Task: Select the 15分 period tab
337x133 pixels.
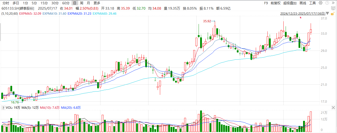Action: [44, 3]
